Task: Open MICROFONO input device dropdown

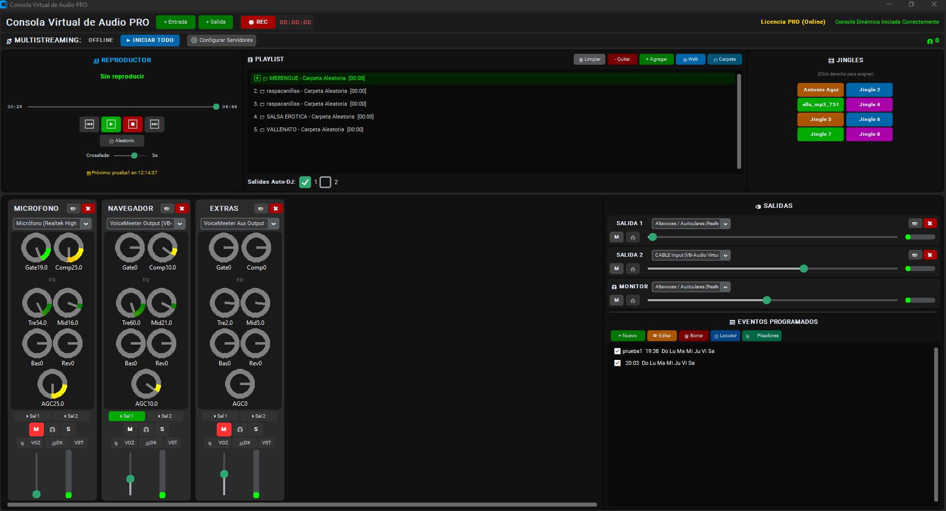Action: point(52,224)
